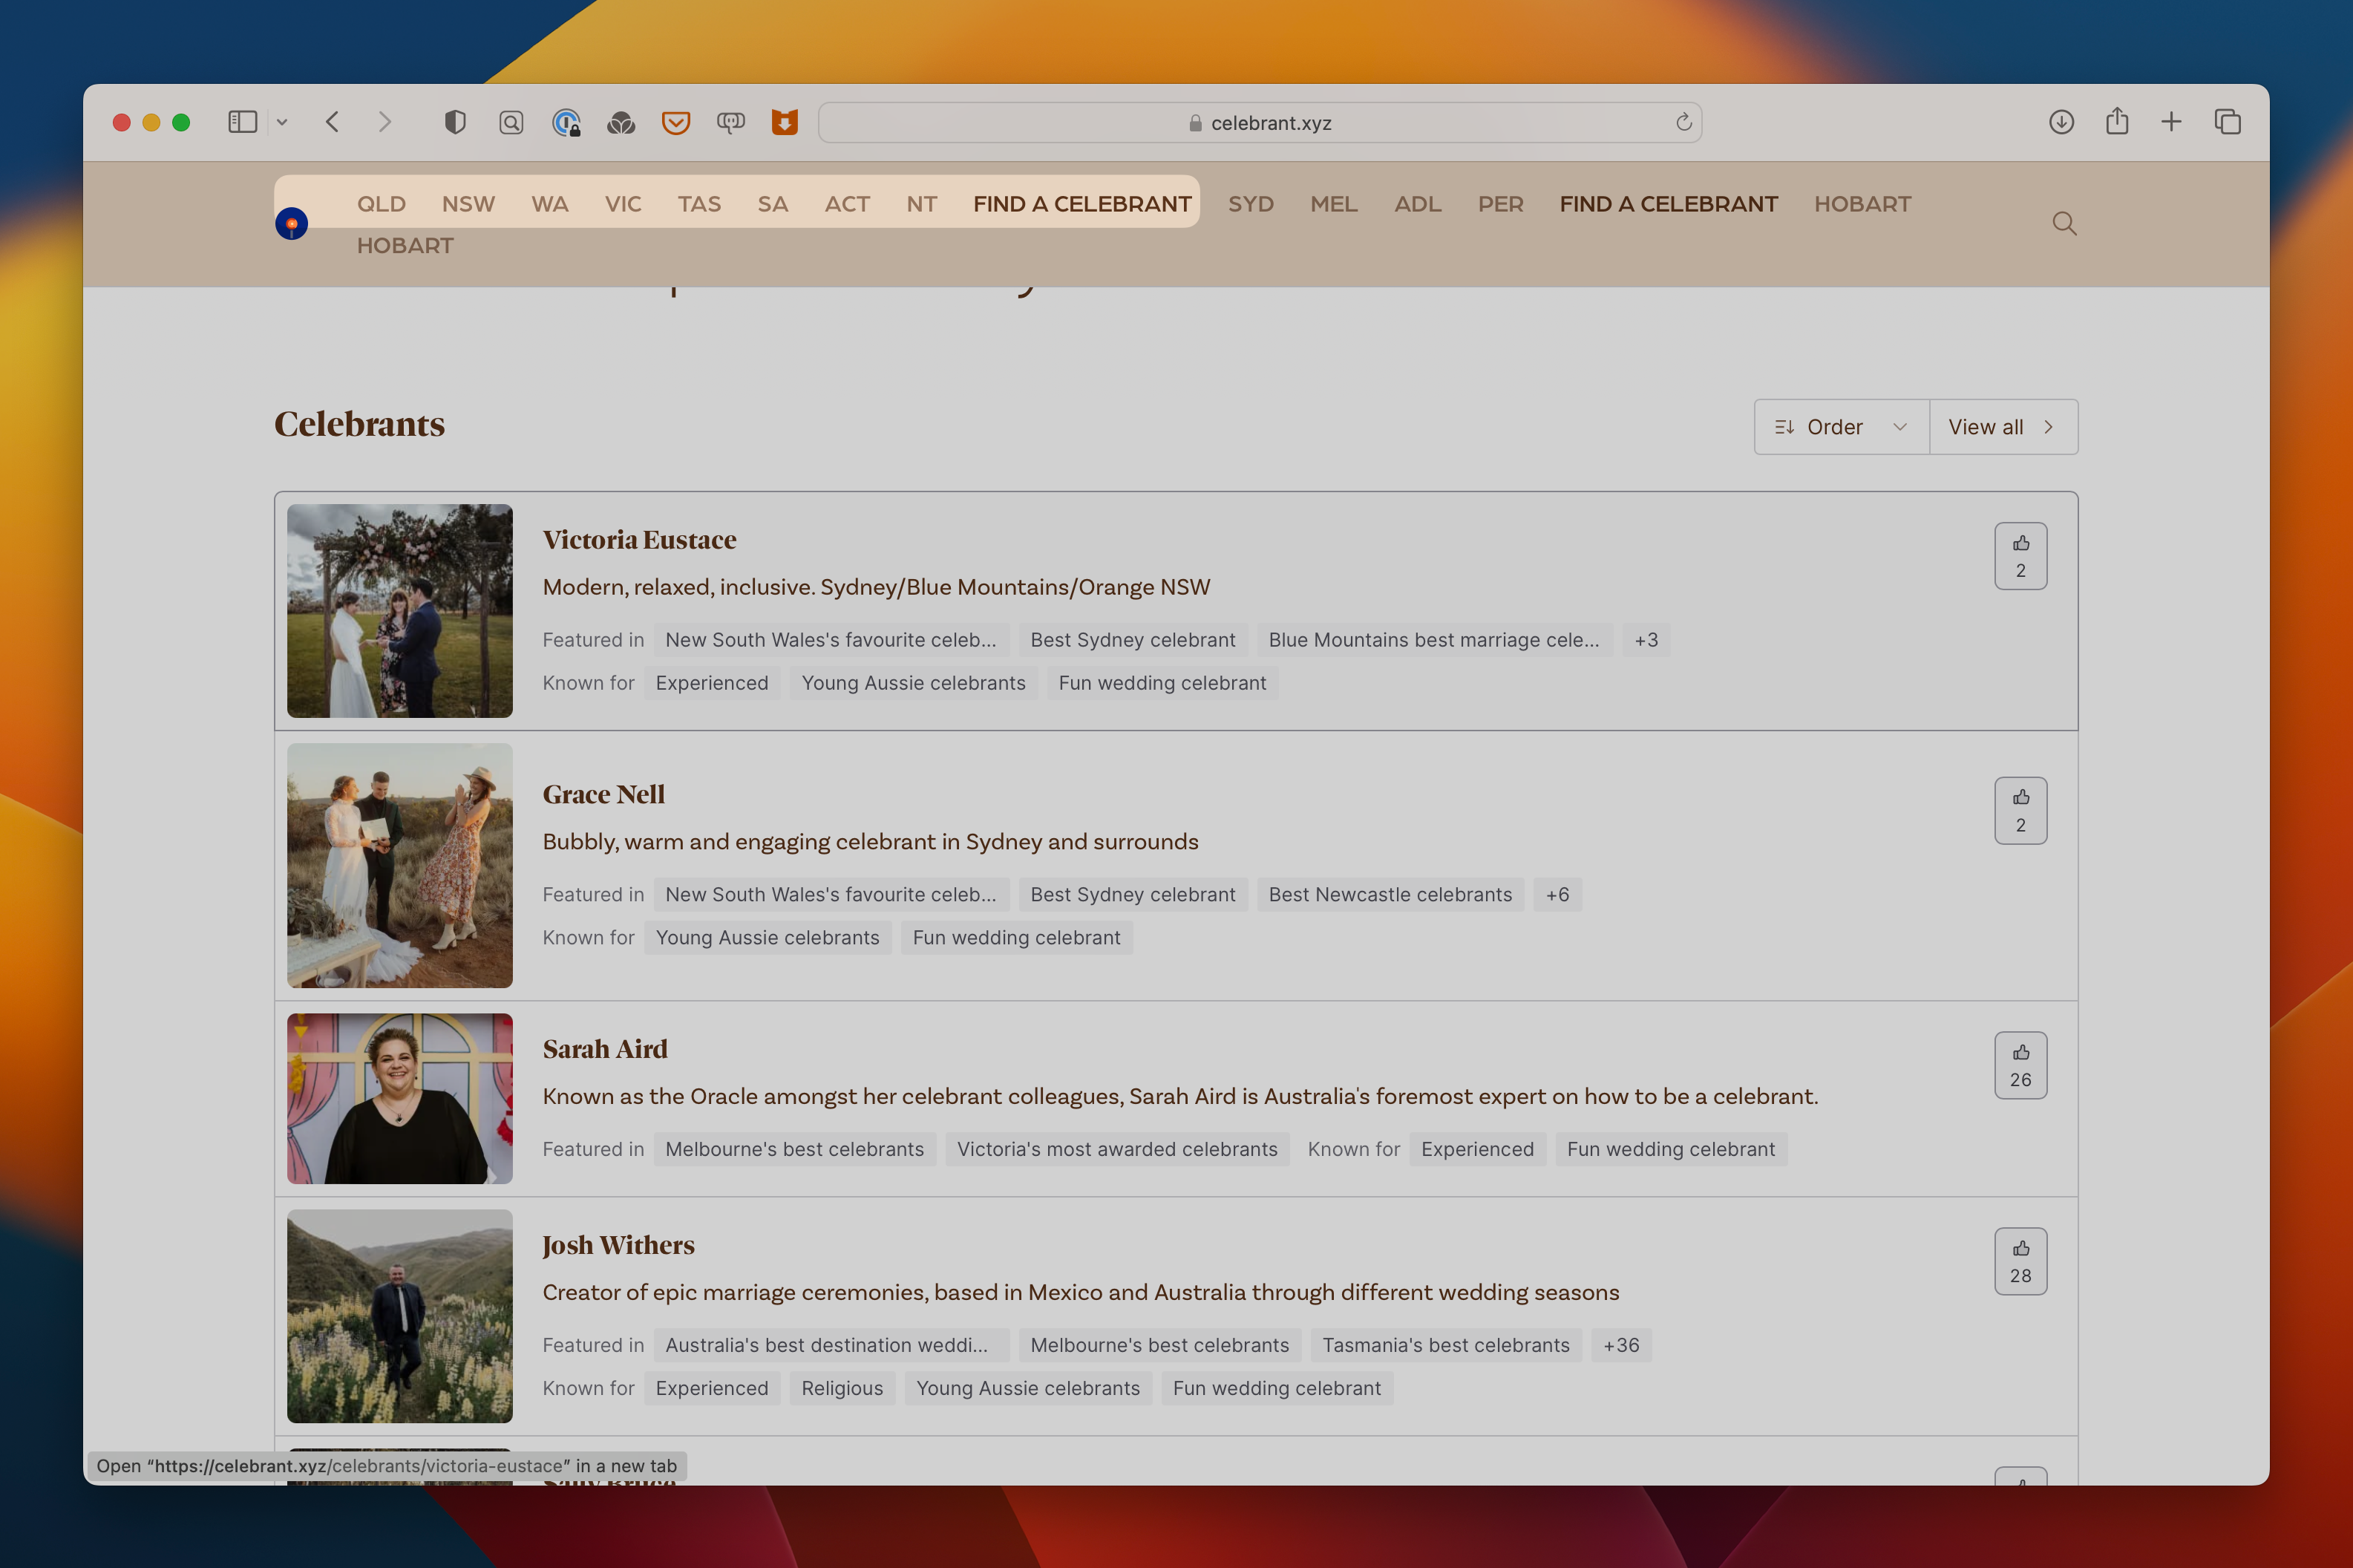Open HOBART link next to FIND A CELEBRANT
This screenshot has width=2353, height=1568.
point(1862,204)
